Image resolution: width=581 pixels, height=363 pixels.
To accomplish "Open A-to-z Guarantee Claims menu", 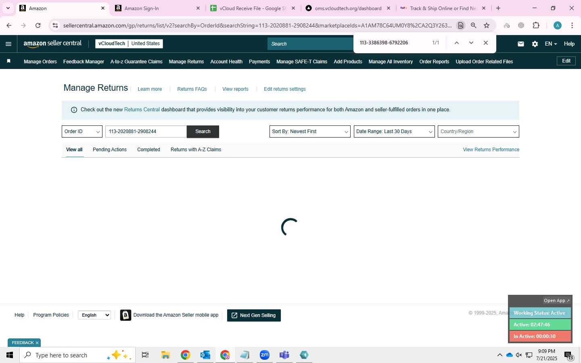I will click(x=136, y=62).
